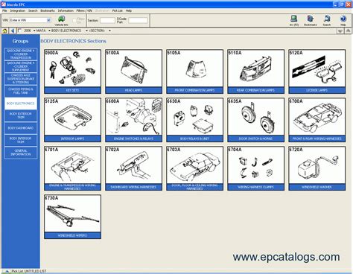Screen dimensions: 353x274
Task: Open the Help menu
Action: tap(129, 10)
